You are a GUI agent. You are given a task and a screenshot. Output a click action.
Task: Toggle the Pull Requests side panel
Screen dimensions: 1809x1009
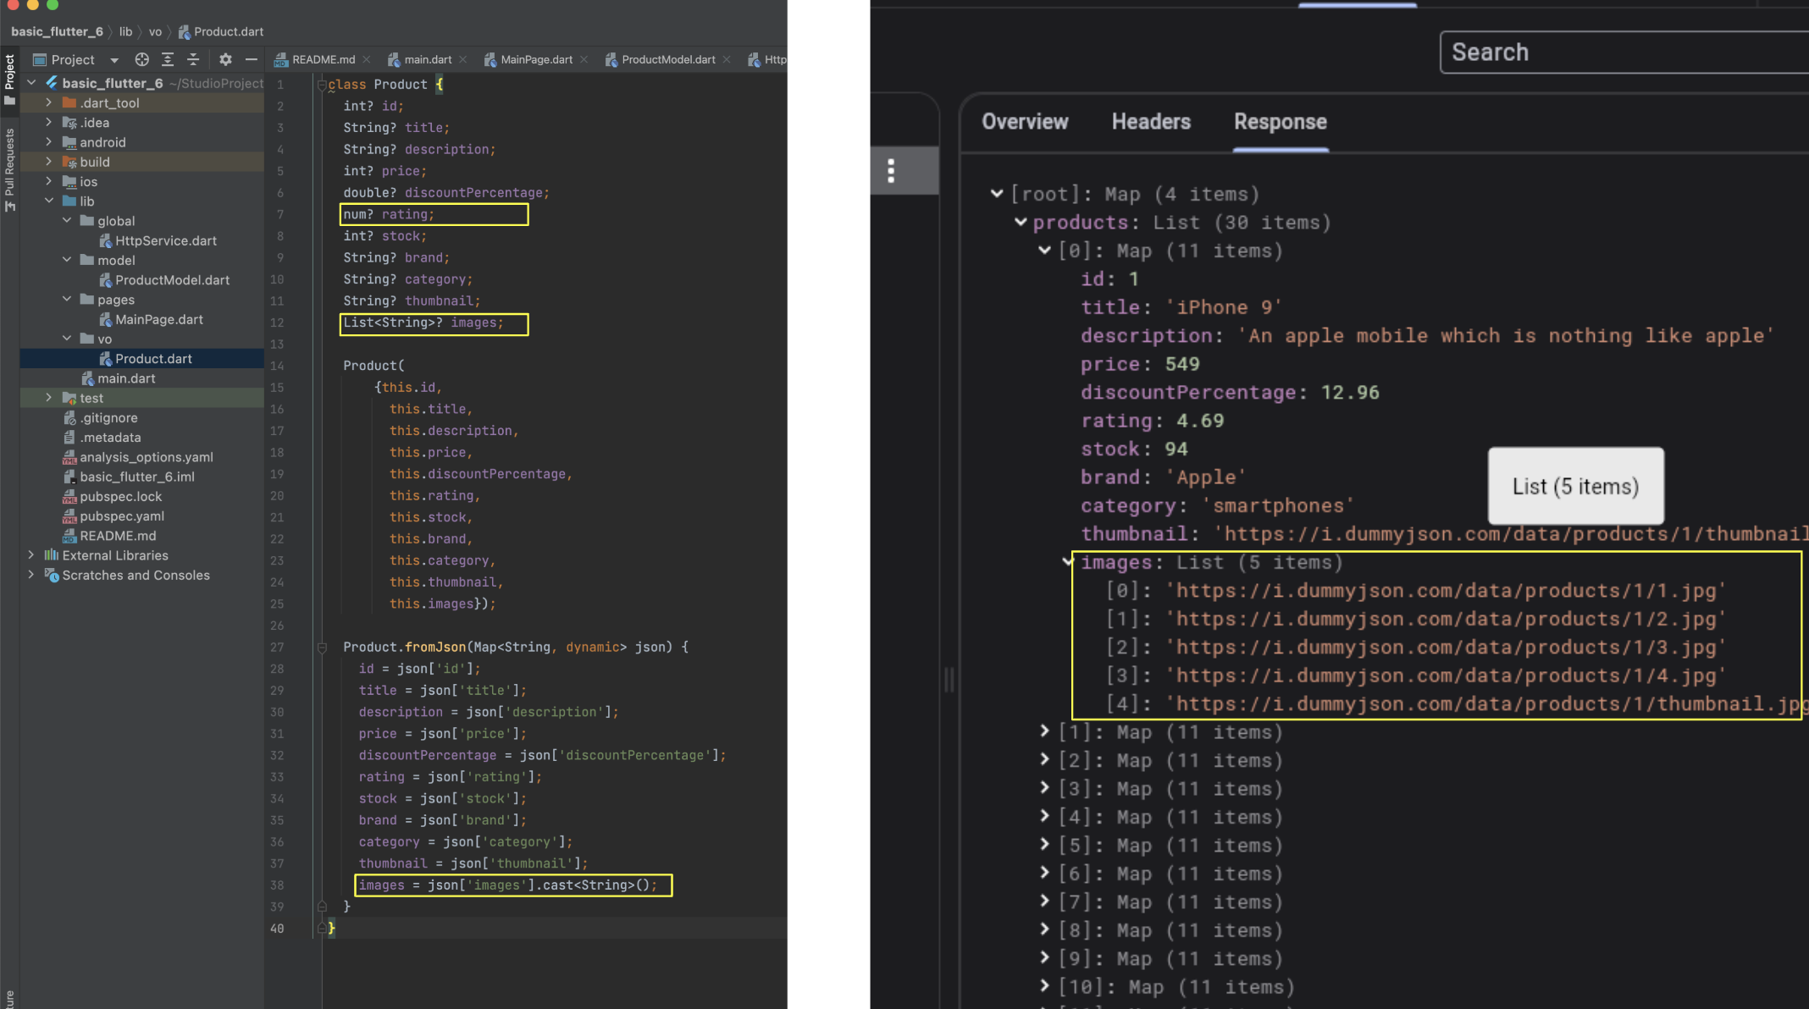(x=9, y=169)
